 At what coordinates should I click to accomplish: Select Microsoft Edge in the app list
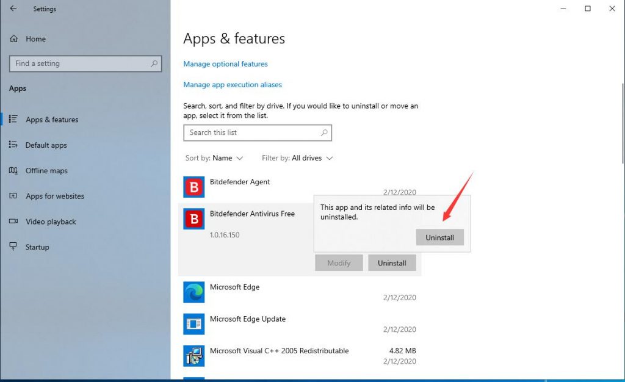(300, 292)
